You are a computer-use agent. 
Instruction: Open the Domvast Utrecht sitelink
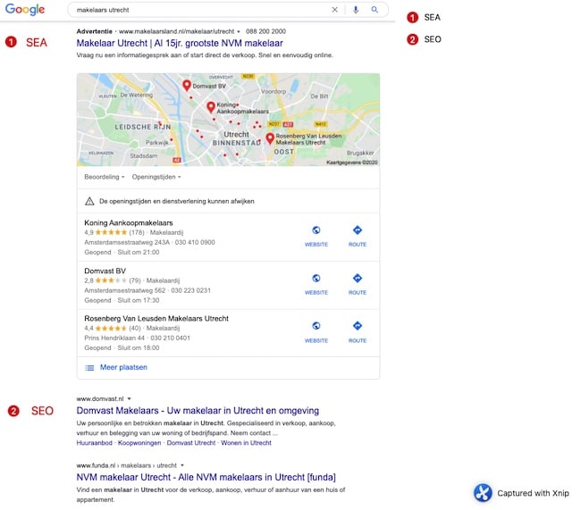tap(190, 443)
